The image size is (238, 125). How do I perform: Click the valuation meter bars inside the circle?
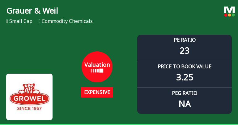tap(97, 71)
